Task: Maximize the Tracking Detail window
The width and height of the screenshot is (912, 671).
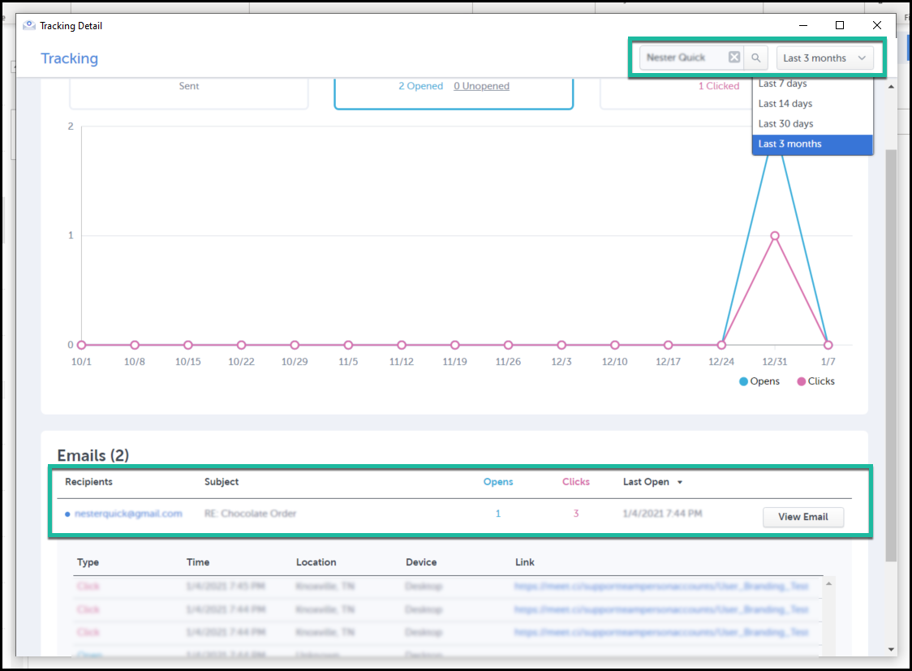Action: coord(840,25)
